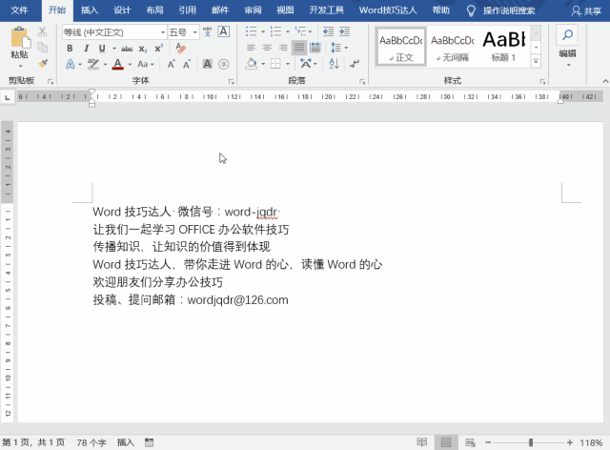The height and width of the screenshot is (450, 610).
Task: Click the 共享 share button
Action: pos(586,10)
